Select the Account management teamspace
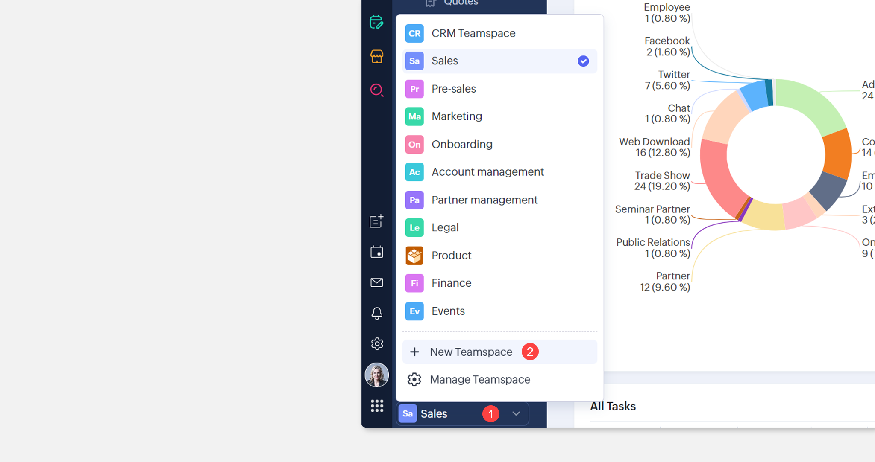The width and height of the screenshot is (875, 462). coord(487,172)
